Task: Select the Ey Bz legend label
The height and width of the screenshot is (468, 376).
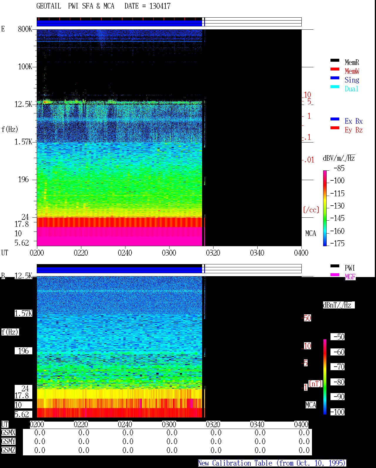Action: [x=354, y=130]
